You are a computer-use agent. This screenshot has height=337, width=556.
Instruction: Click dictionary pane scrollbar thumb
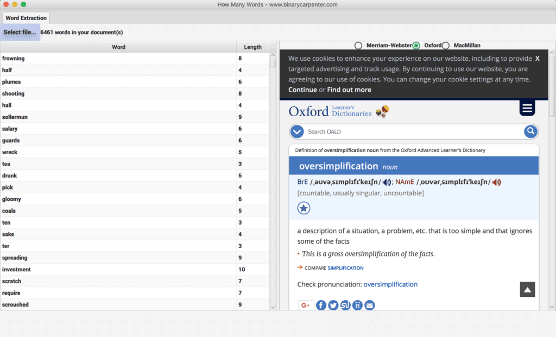pyautogui.click(x=552, y=86)
